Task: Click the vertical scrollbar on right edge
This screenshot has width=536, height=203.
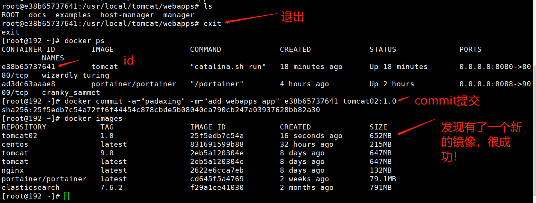Action: point(534,128)
